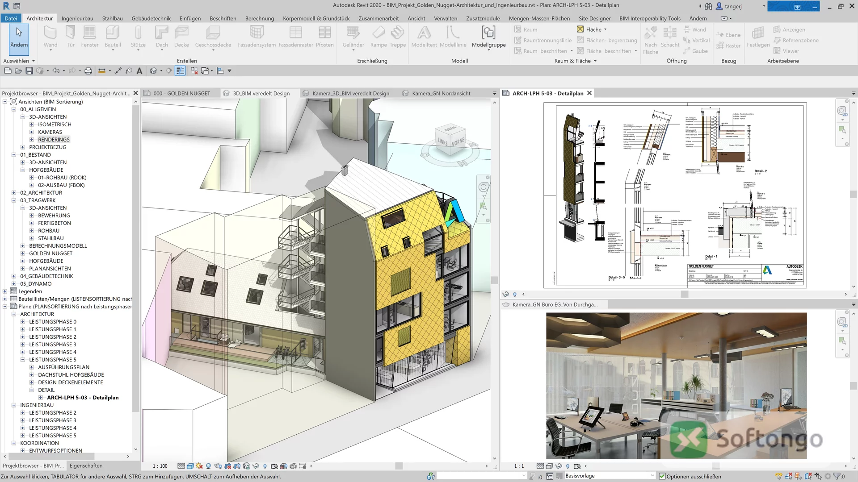Select RENDERINGS in project browser
Image resolution: width=858 pixels, height=482 pixels.
(x=54, y=140)
